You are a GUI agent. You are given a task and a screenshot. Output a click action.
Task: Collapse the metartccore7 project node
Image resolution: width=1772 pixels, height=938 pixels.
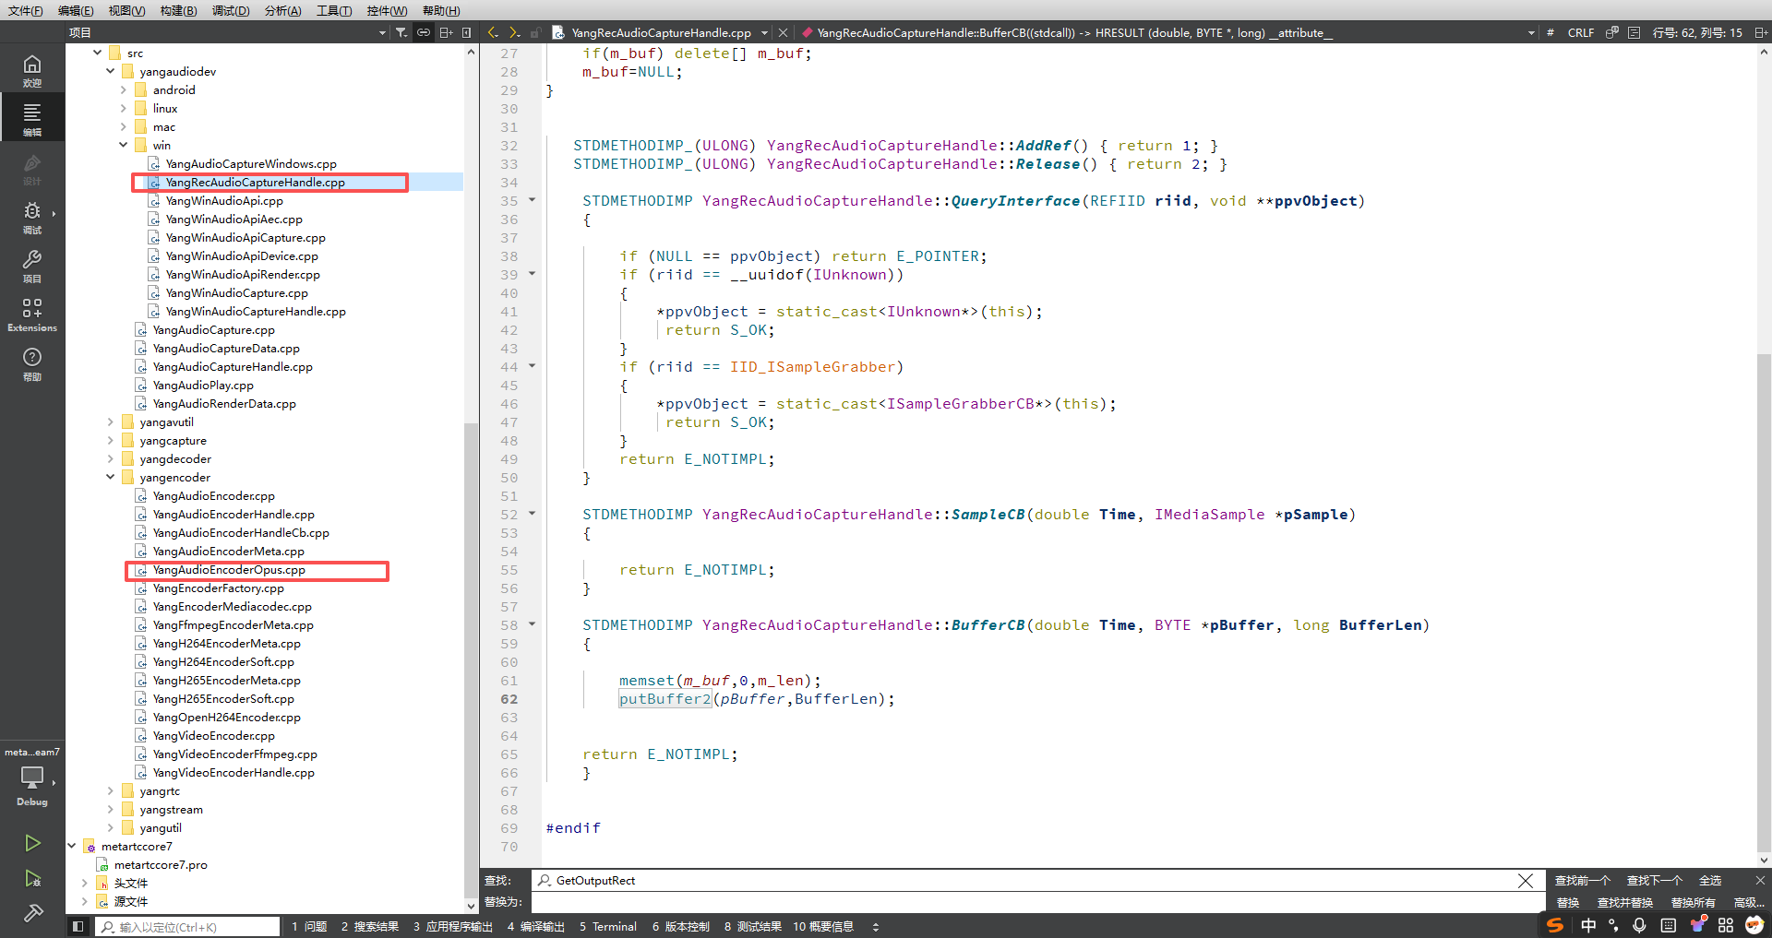(x=71, y=846)
